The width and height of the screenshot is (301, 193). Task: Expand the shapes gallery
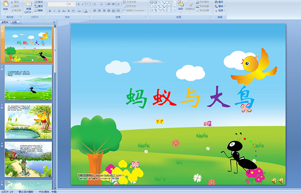point(175,11)
